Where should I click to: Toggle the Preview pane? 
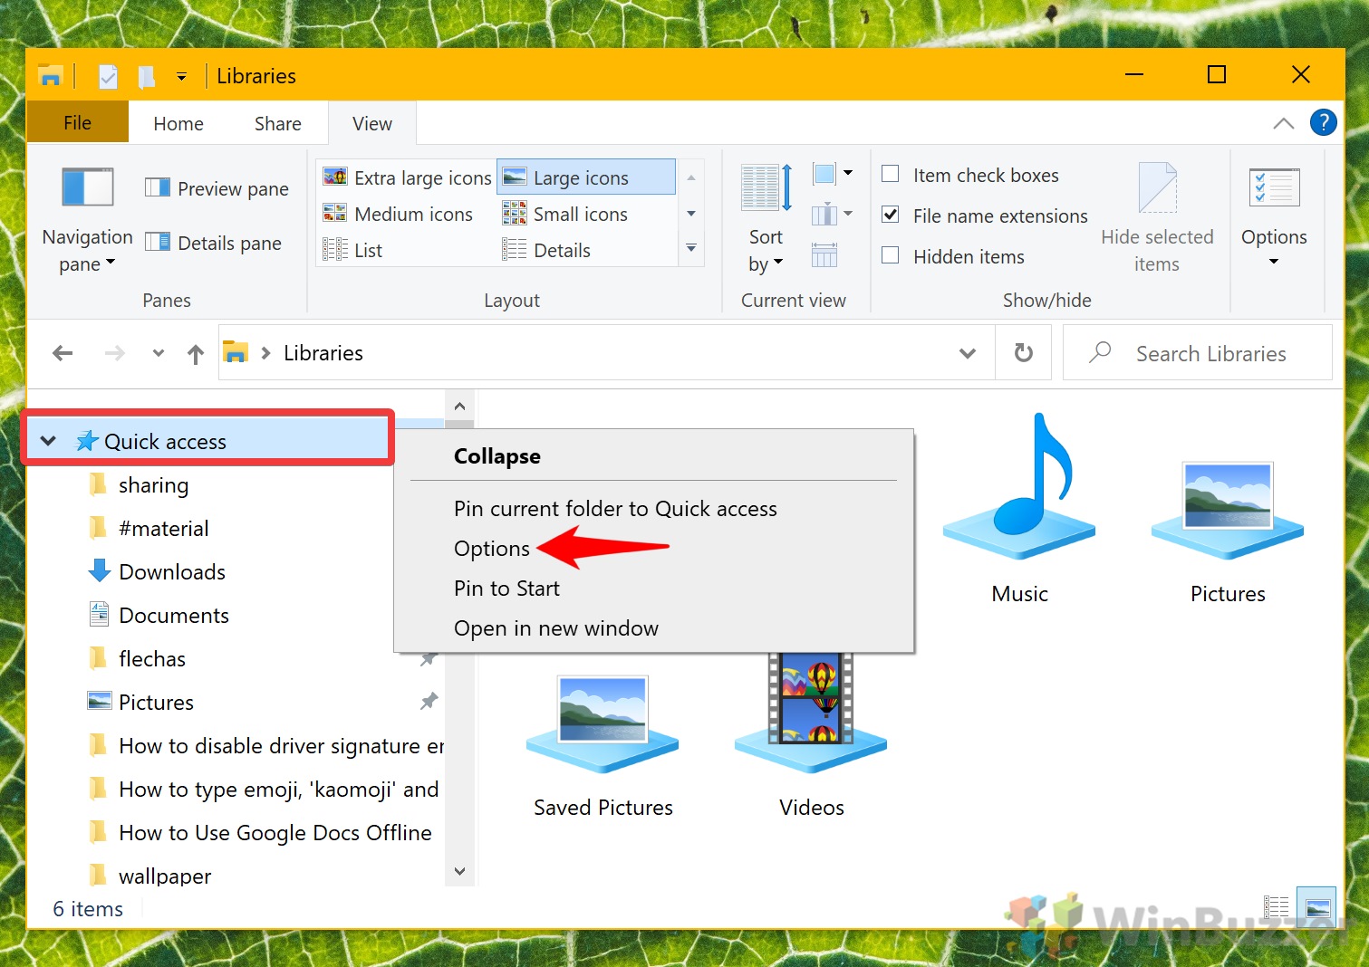(x=217, y=188)
